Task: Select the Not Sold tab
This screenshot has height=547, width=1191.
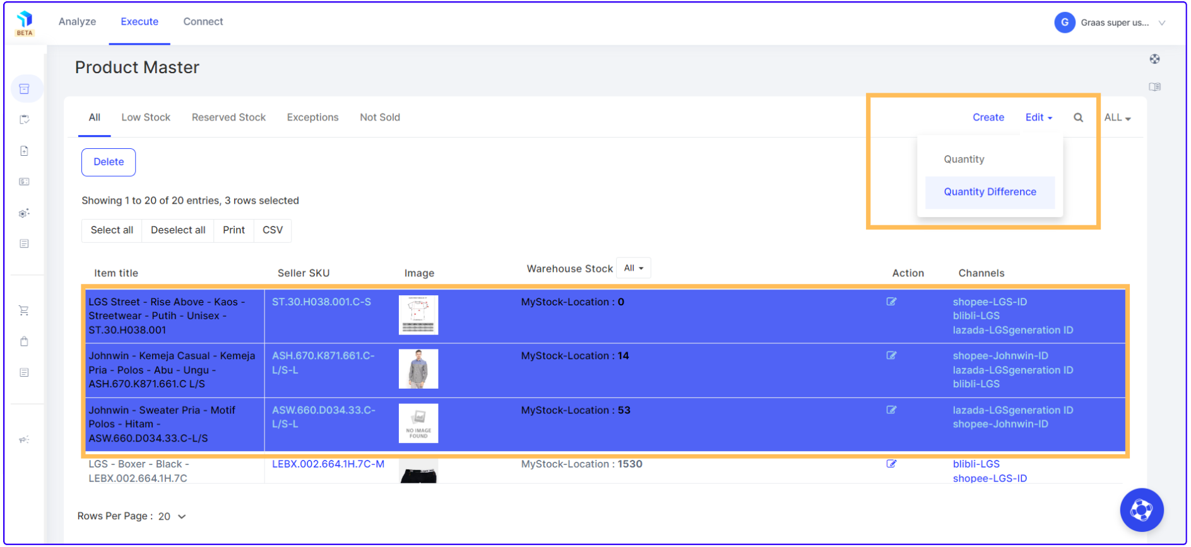Action: (x=380, y=117)
